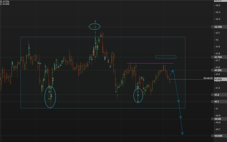227x142 pixels.
Task: Remove the 41.2 price level line
Action: tap(212, 95)
